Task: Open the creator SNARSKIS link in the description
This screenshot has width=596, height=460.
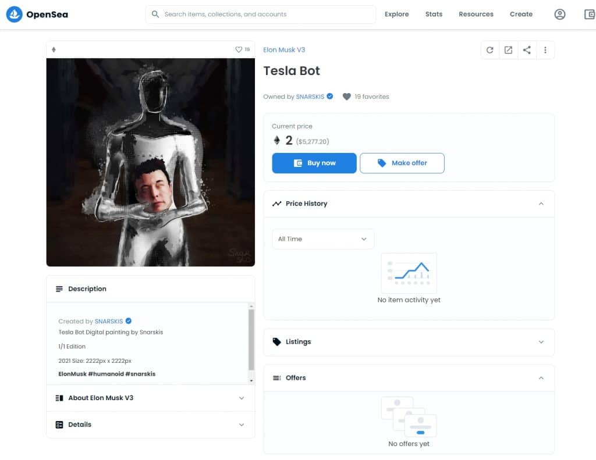Action: coord(109,322)
